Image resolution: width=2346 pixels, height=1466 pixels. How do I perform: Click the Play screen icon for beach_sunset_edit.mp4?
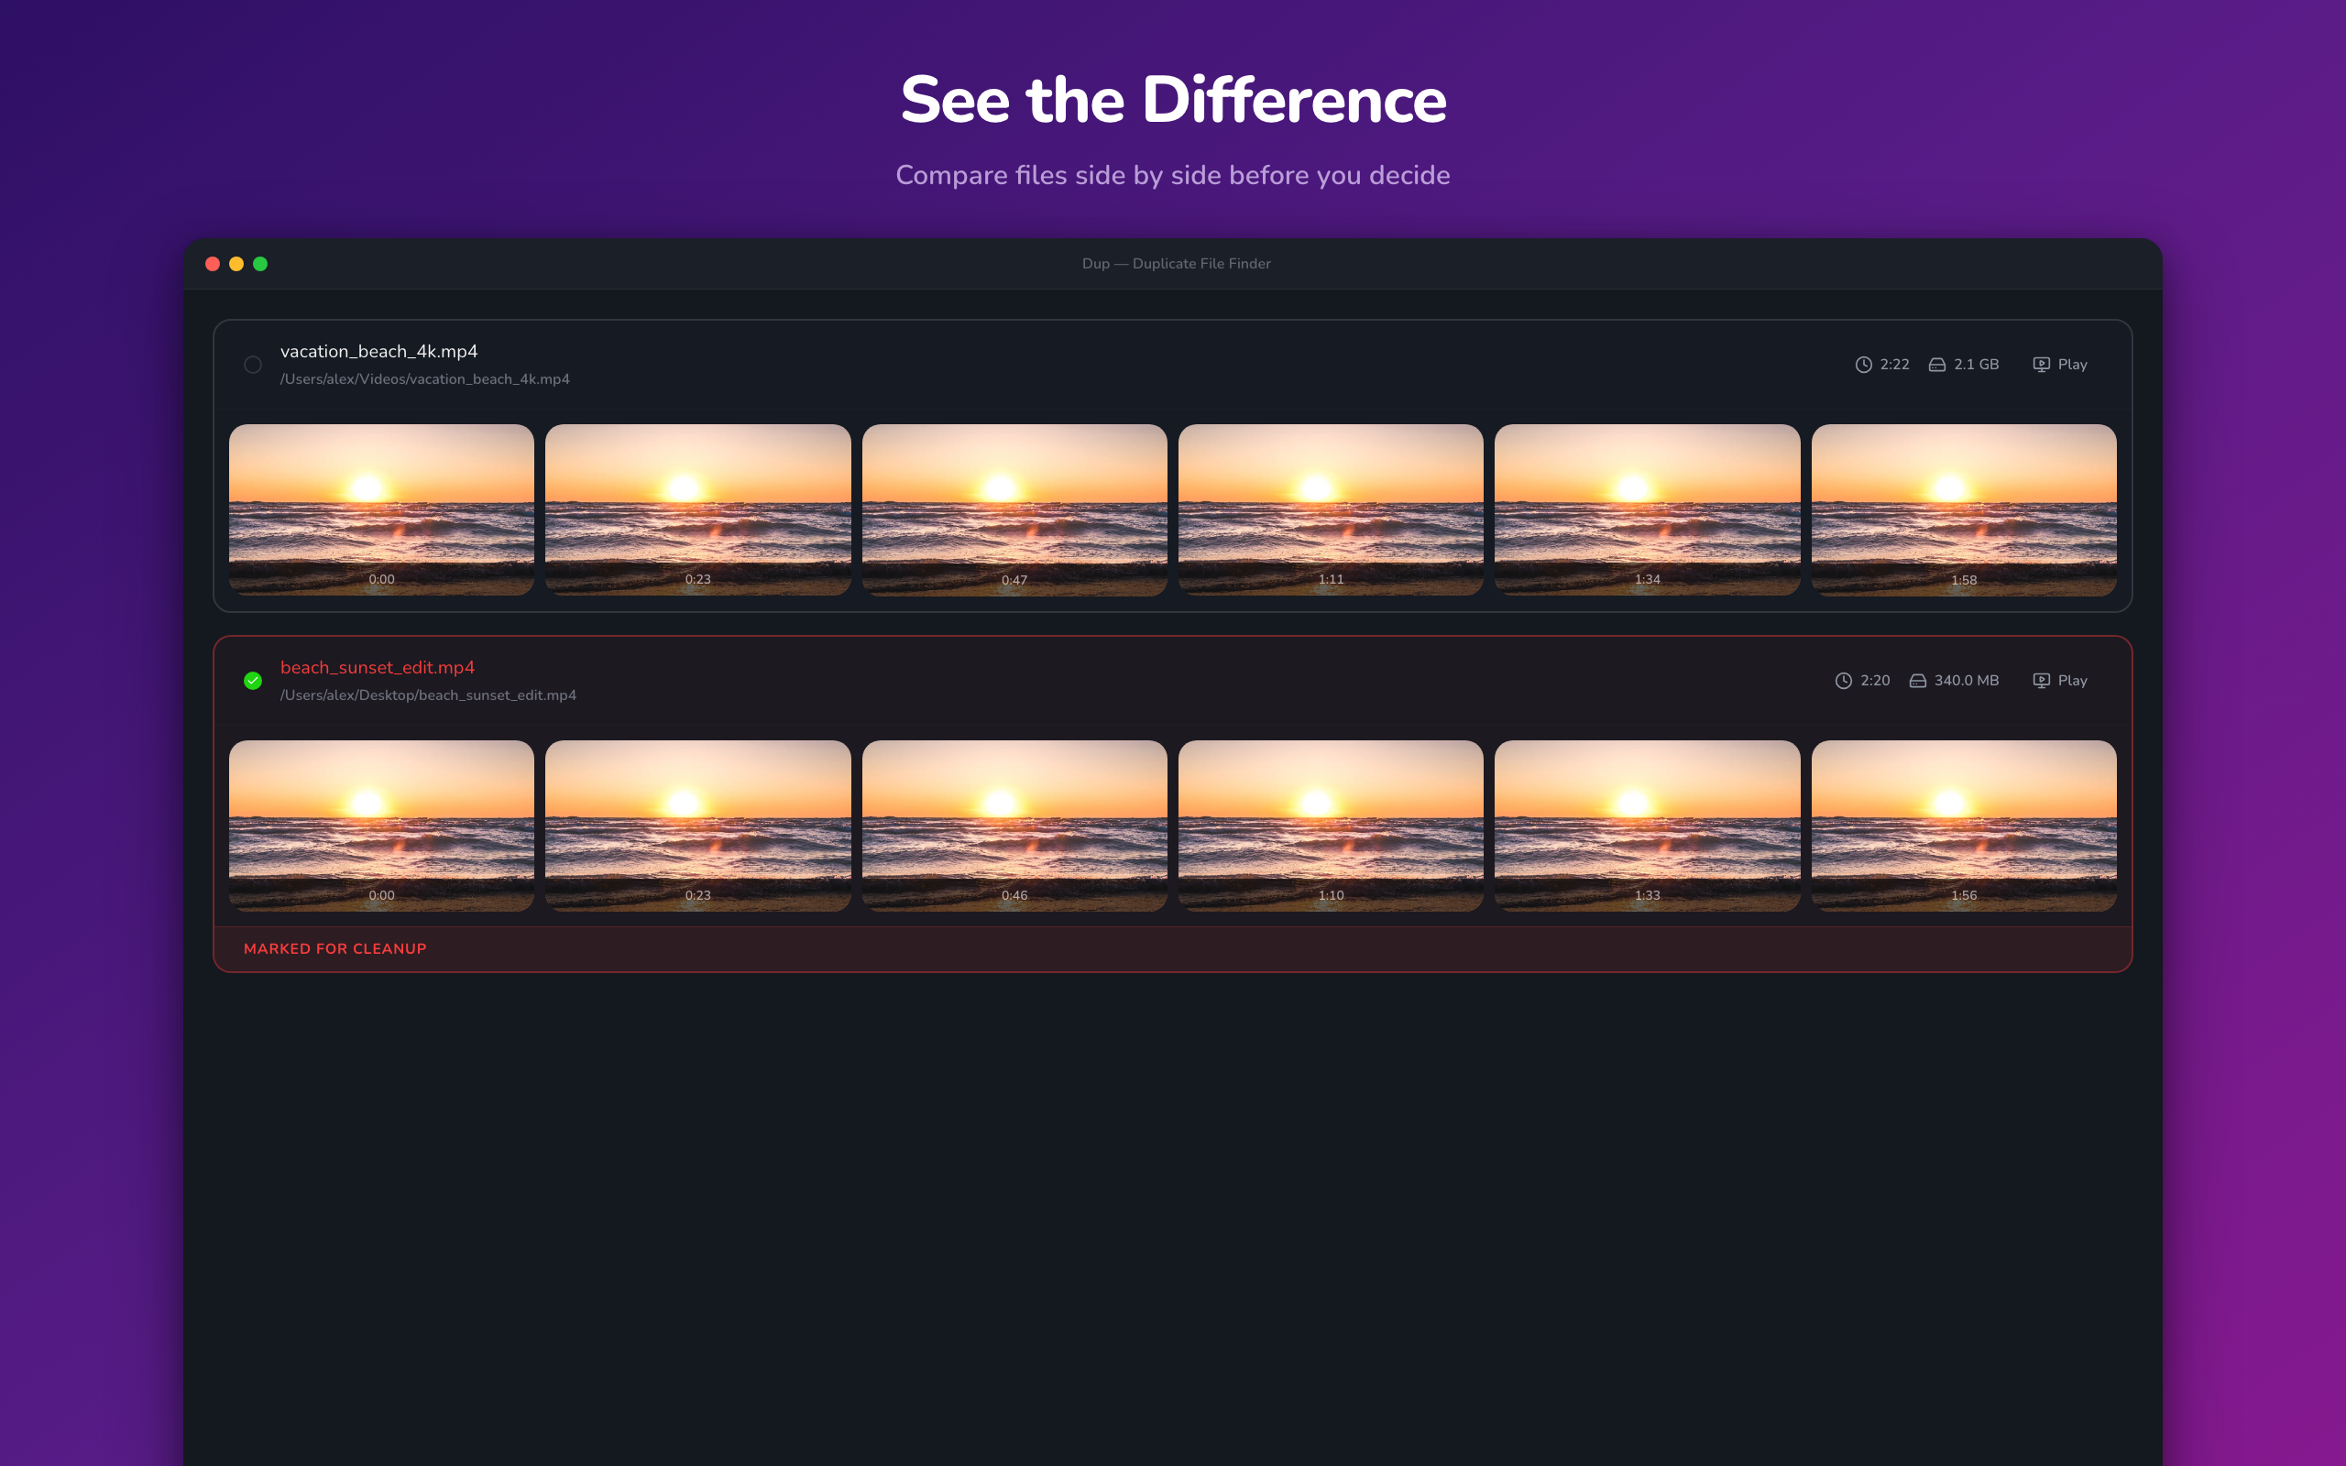2042,681
